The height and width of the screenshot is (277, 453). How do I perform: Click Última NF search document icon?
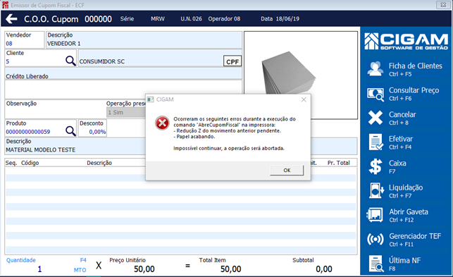coord(376,264)
